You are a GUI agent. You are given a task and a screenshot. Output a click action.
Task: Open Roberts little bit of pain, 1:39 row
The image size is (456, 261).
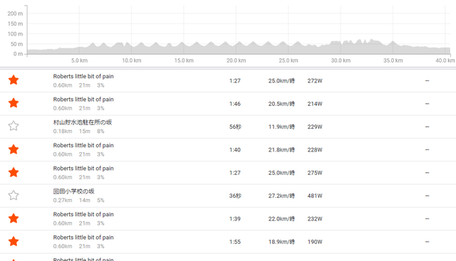coord(83,214)
